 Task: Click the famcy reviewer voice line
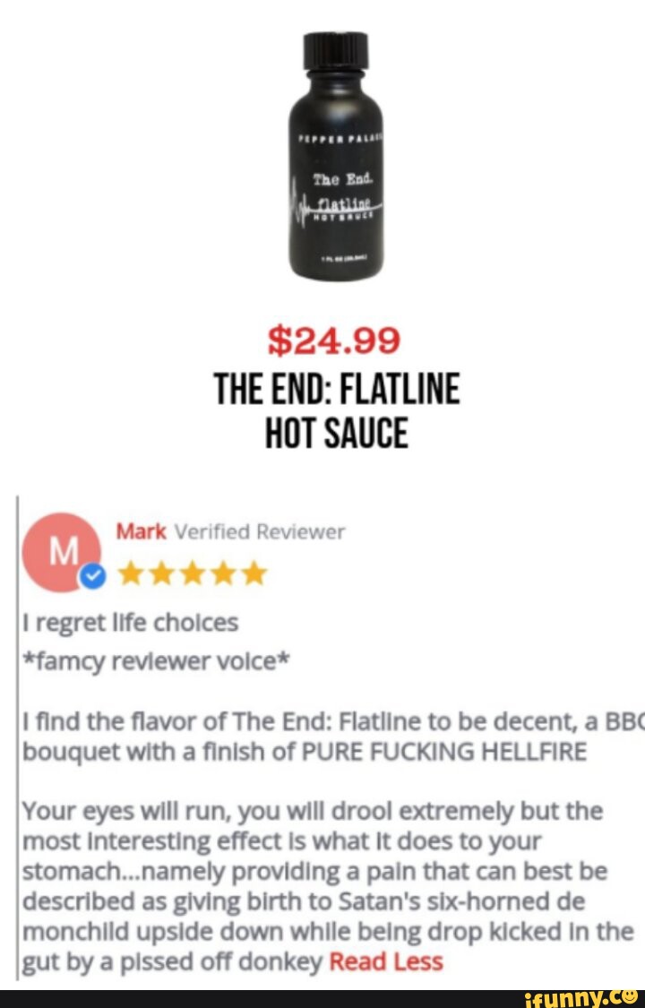[157, 661]
